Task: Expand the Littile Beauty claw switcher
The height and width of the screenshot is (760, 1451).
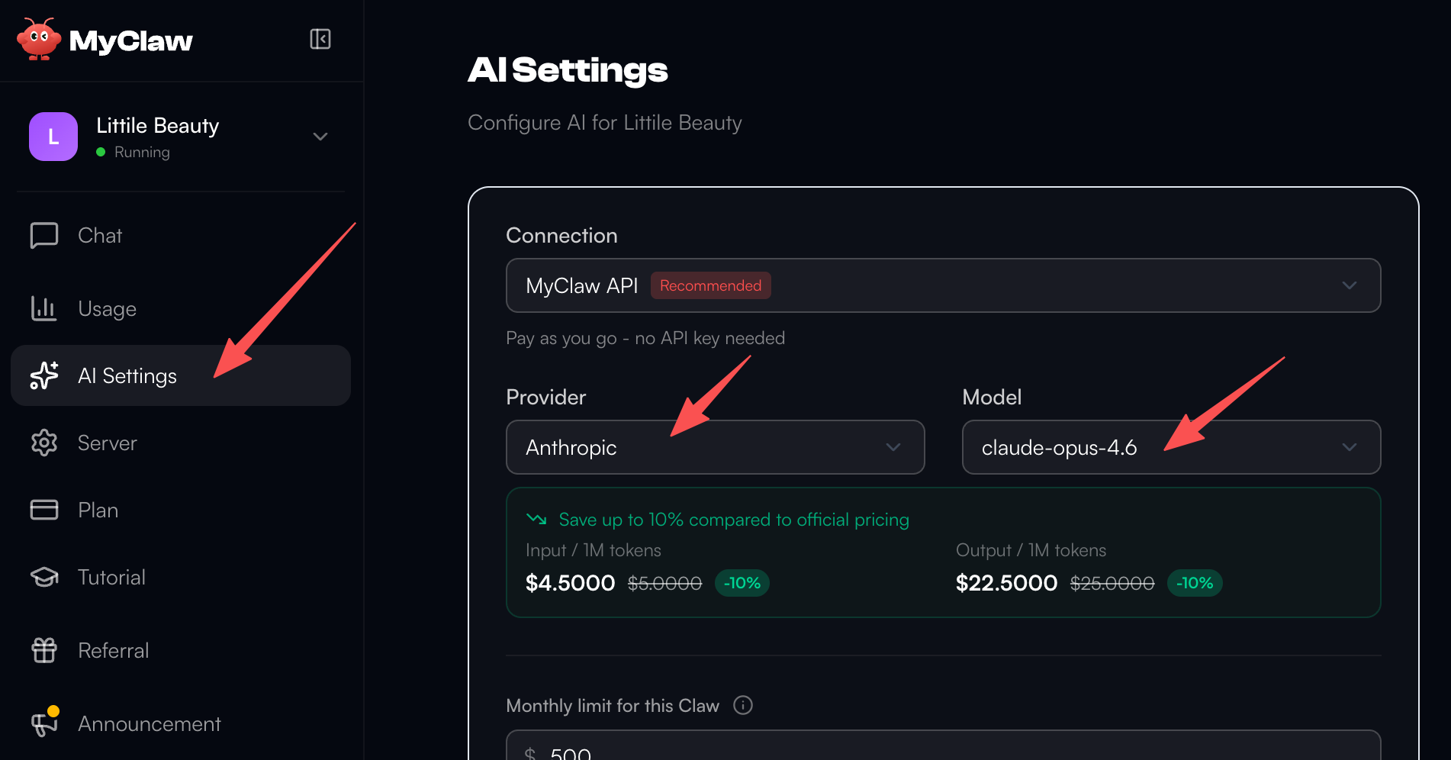Action: tap(320, 137)
